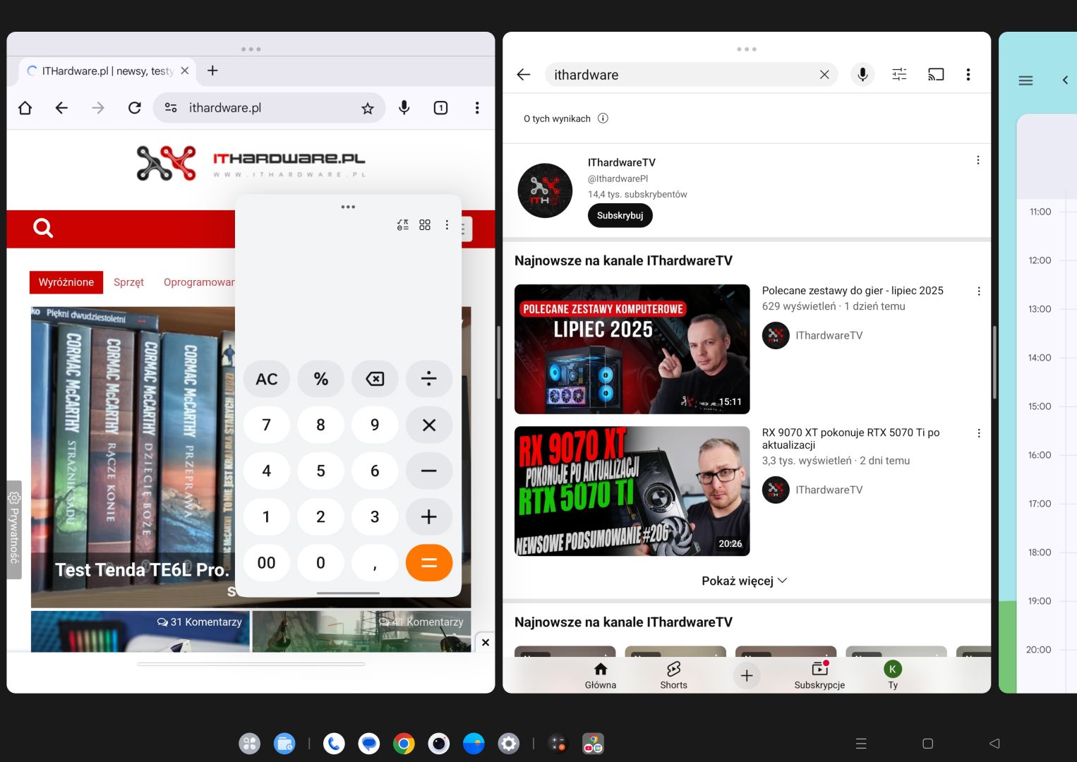The width and height of the screenshot is (1077, 762).
Task: Open the Ty profile tab
Action: point(893,675)
